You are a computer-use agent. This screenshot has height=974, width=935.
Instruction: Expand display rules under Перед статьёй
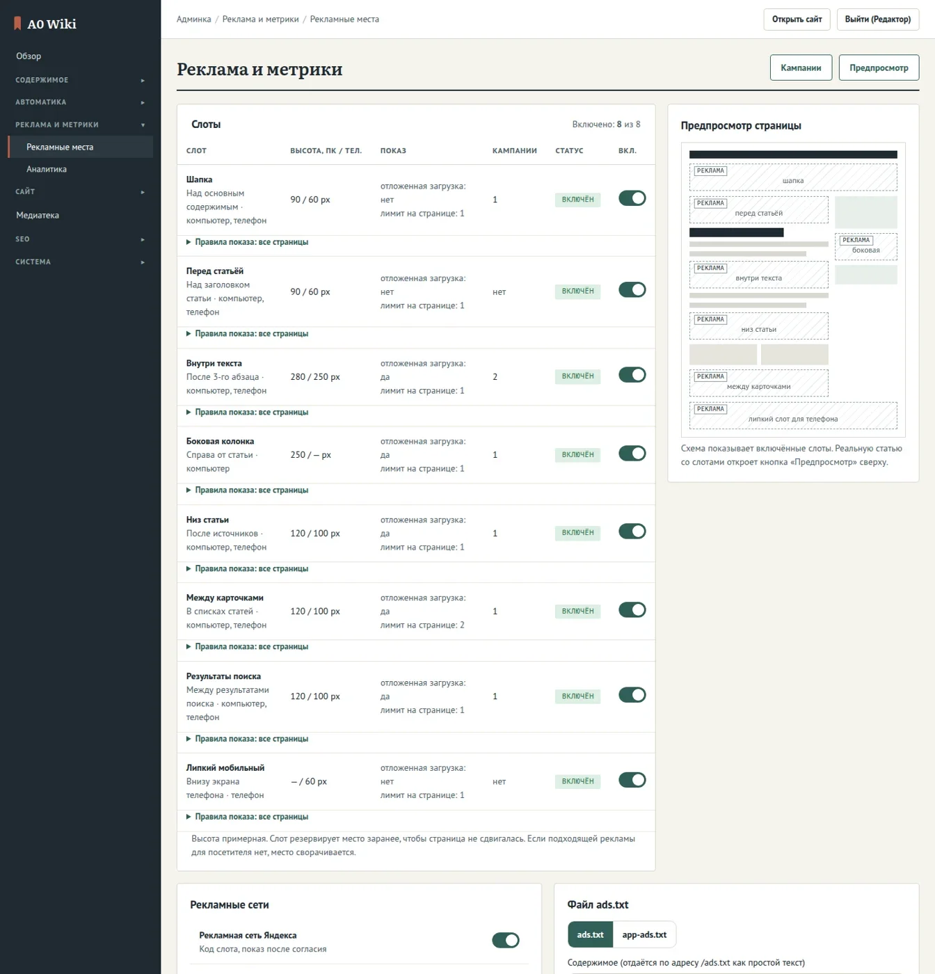click(x=247, y=334)
